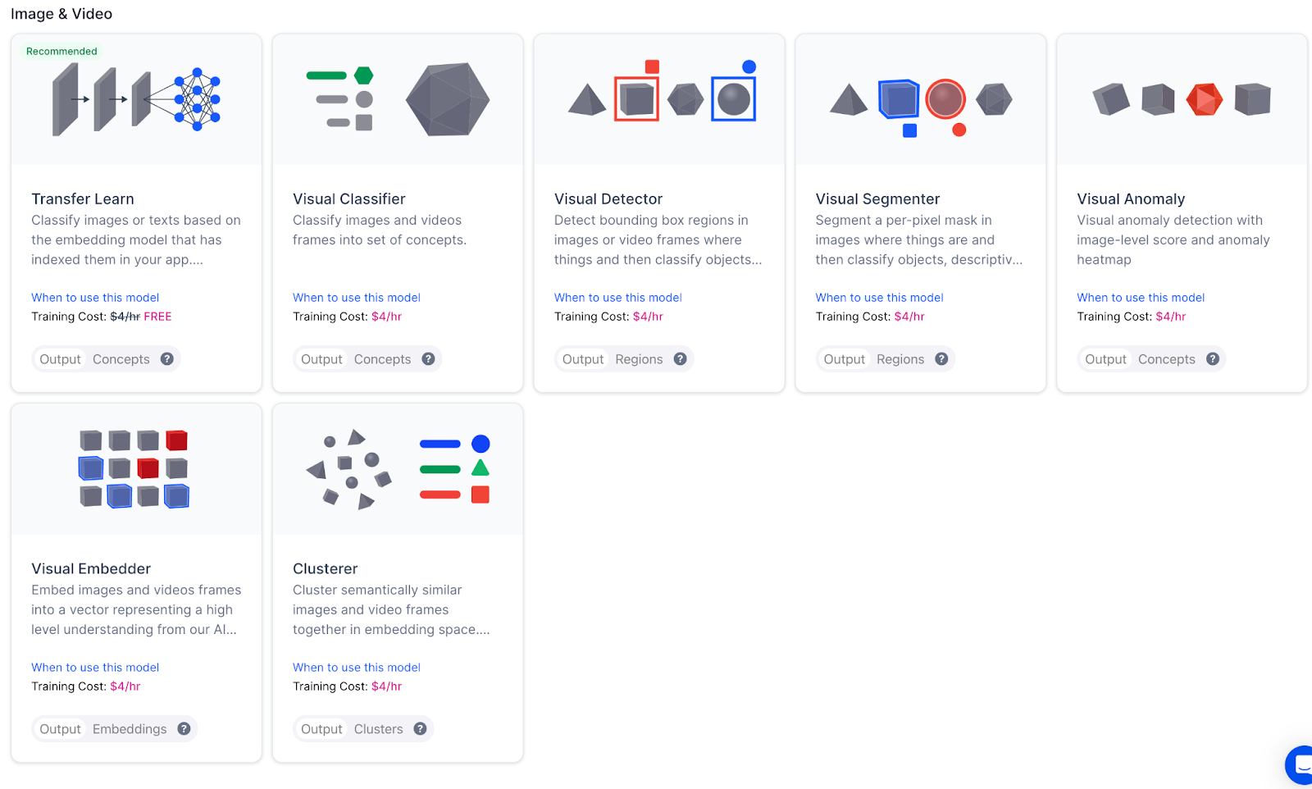Click help icon beside Clusters output
Viewport: 1312px width, 789px height.
click(x=420, y=729)
